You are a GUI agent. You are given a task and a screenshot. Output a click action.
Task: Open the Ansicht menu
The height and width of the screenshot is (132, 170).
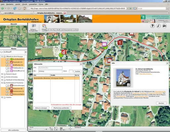[18, 4]
